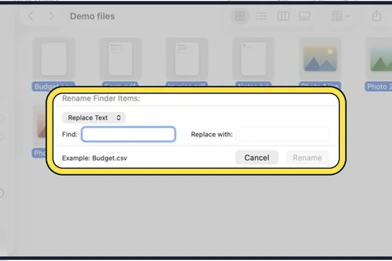Switch Finder to icon grid view
Viewport: 392px width, 261px height.
click(240, 16)
